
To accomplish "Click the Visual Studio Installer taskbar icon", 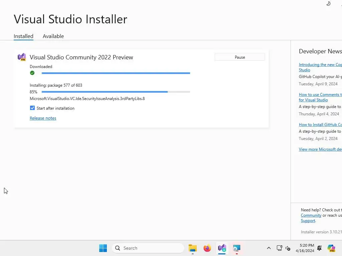I will coord(222,248).
